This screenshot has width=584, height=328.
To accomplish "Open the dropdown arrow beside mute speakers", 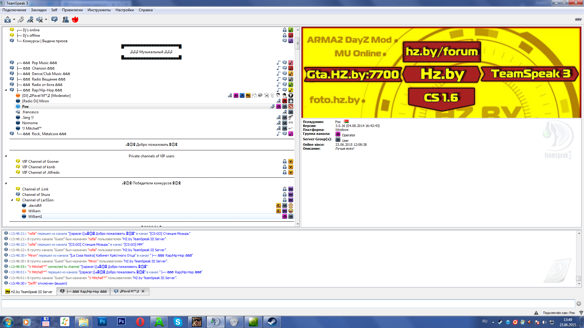I will [46, 20].
